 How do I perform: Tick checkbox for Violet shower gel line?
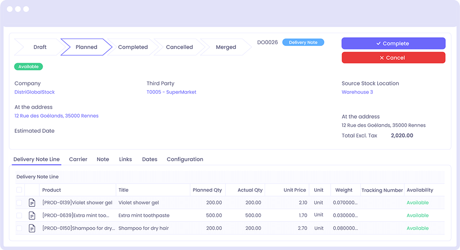coord(19,203)
